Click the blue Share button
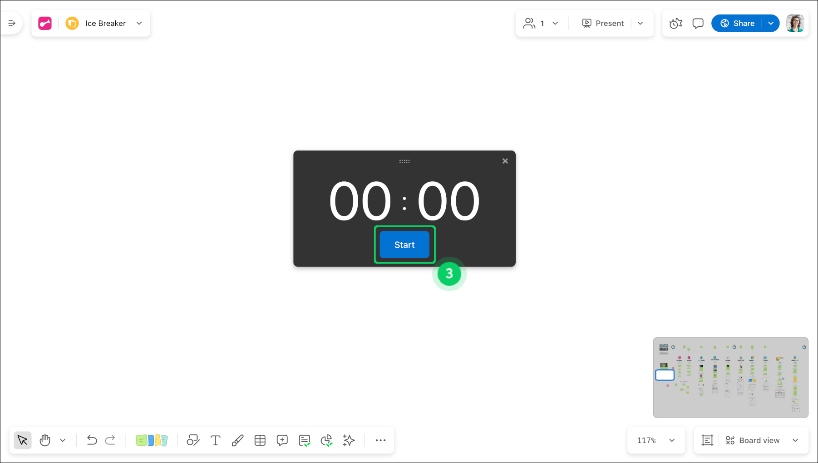This screenshot has width=818, height=463. point(738,23)
